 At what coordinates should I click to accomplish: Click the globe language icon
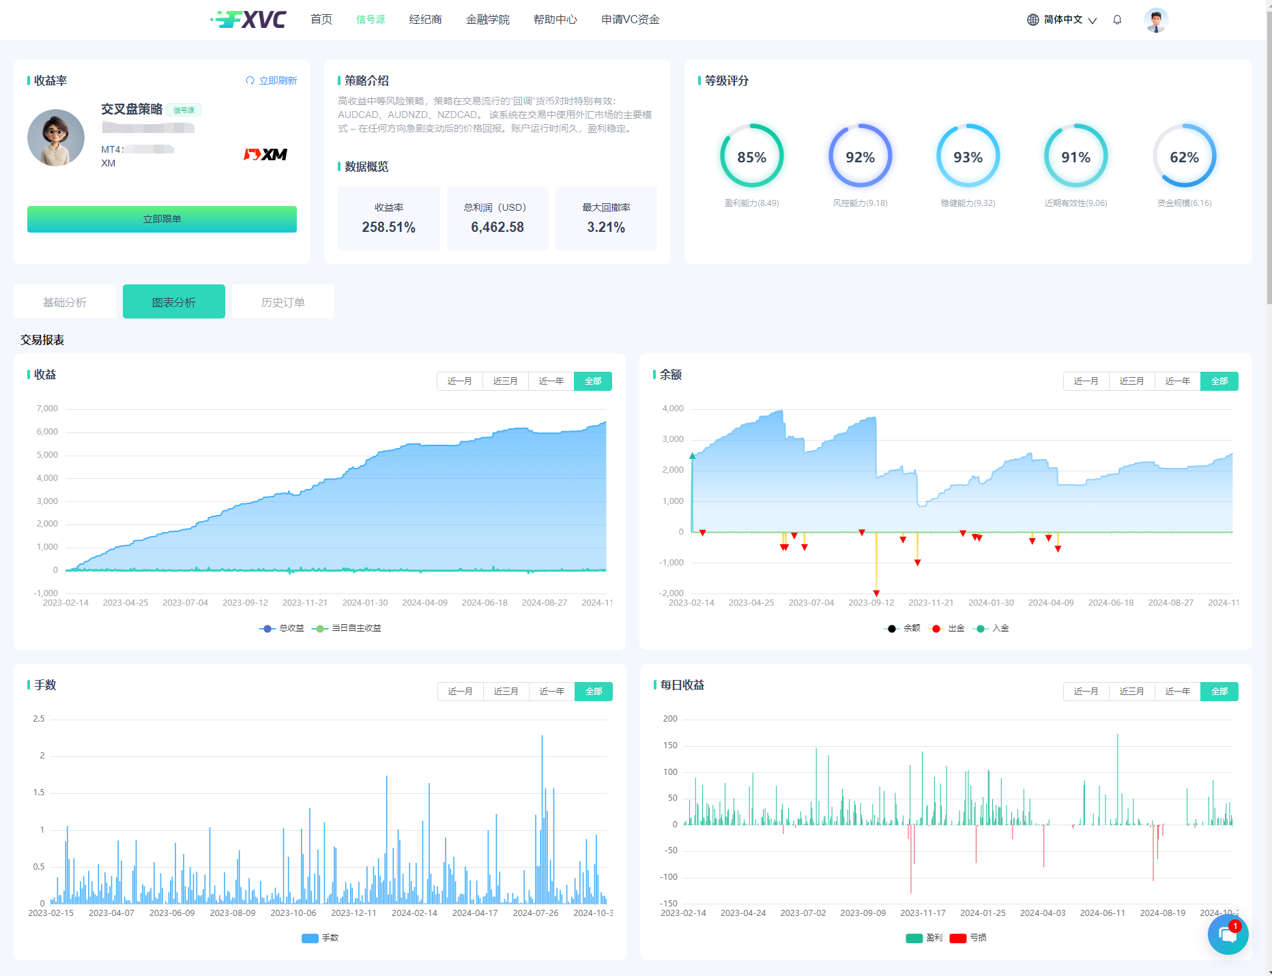tap(1032, 20)
